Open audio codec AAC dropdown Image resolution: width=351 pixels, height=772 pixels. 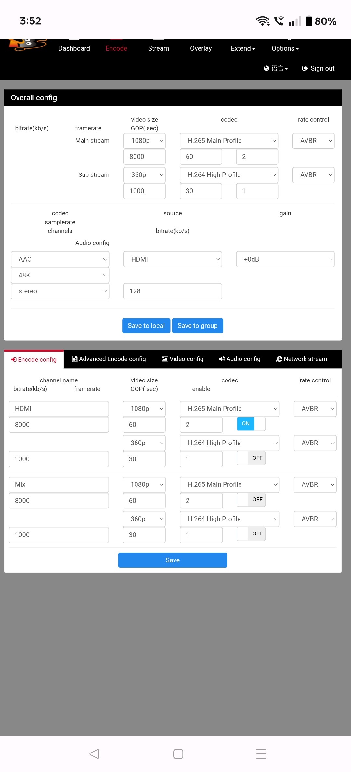click(x=60, y=259)
